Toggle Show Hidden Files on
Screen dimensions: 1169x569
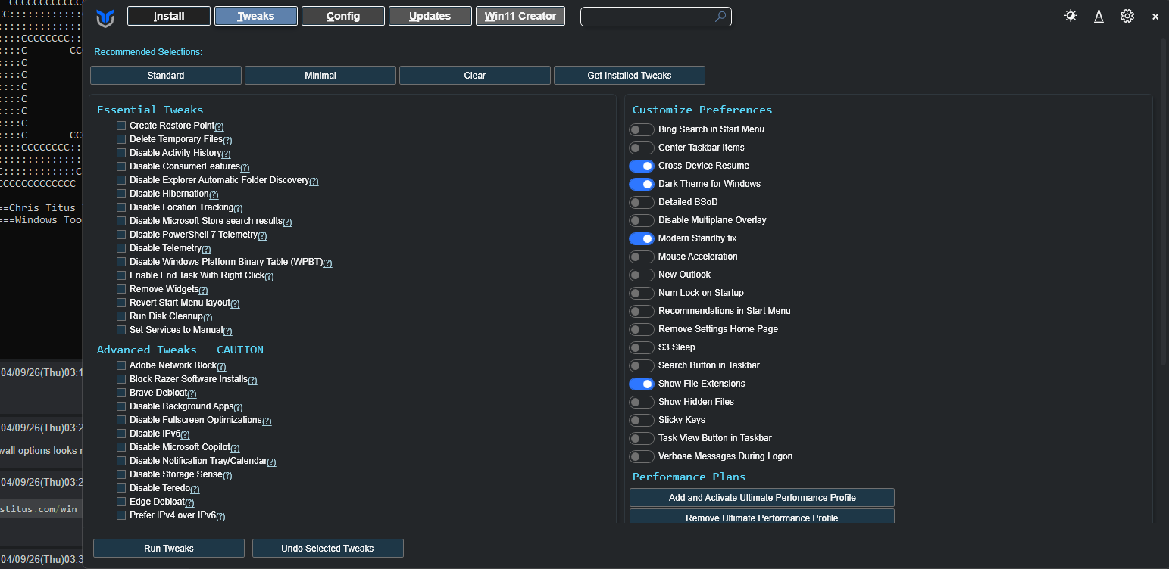(642, 402)
